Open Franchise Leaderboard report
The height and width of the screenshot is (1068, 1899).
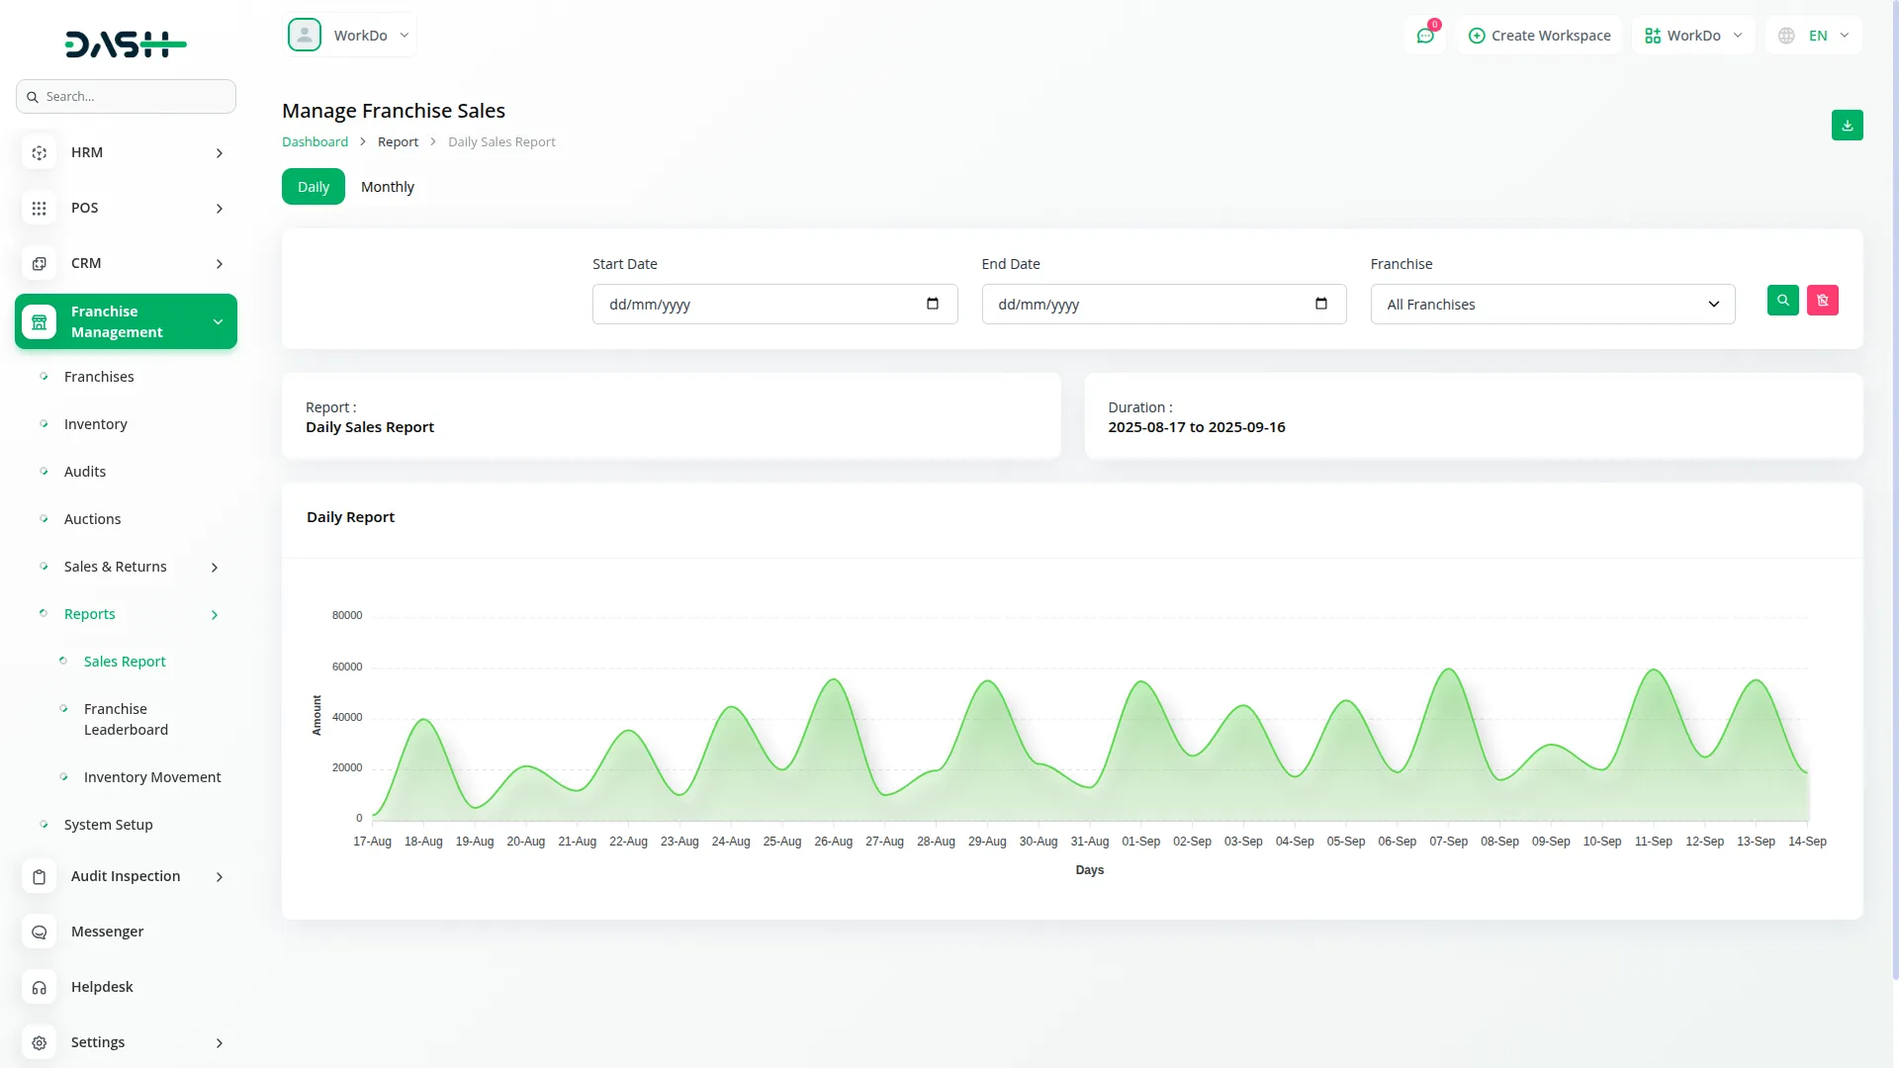pos(126,719)
